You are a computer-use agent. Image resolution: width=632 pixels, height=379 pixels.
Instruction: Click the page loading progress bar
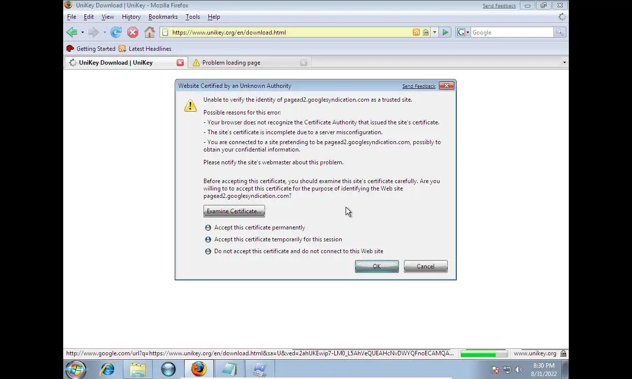pyautogui.click(x=484, y=353)
